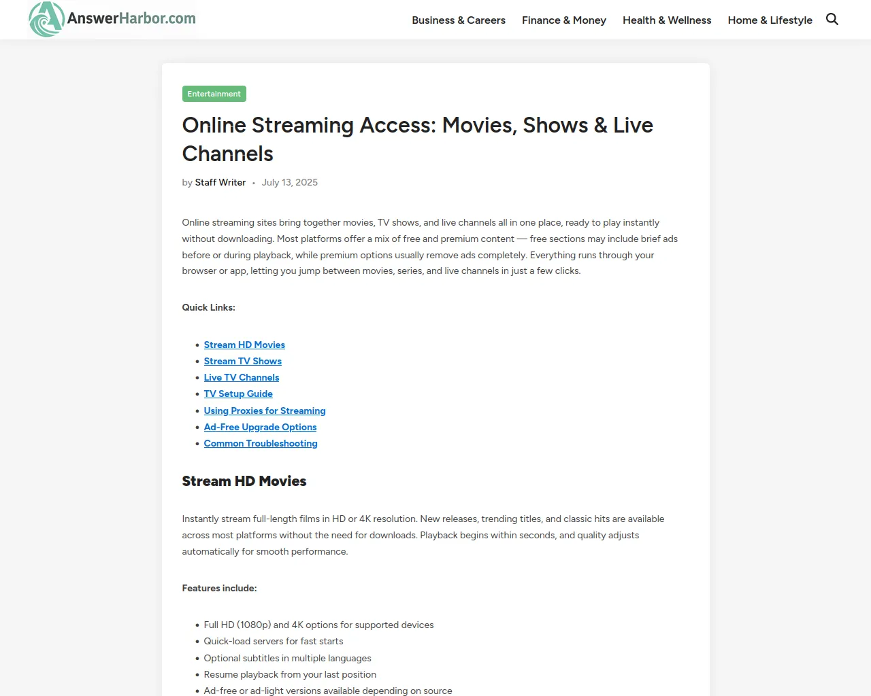Click the Features include label
This screenshot has height=696, width=871.
click(x=219, y=588)
